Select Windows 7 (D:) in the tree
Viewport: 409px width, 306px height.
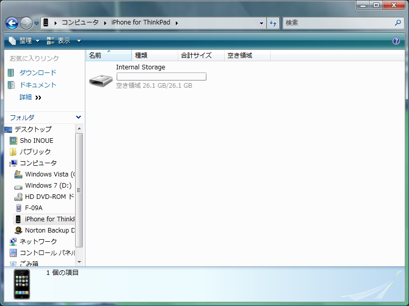pyautogui.click(x=48, y=185)
